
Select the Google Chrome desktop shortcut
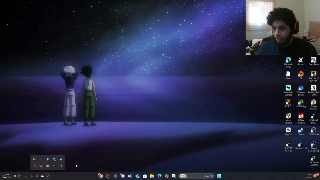click(x=313, y=104)
